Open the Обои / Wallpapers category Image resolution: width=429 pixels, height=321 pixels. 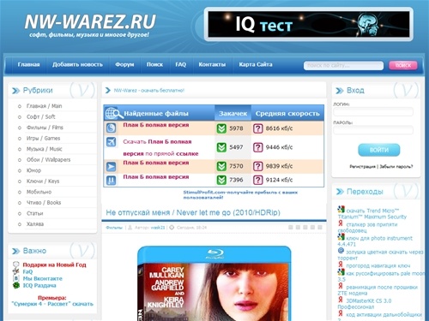pos(48,160)
